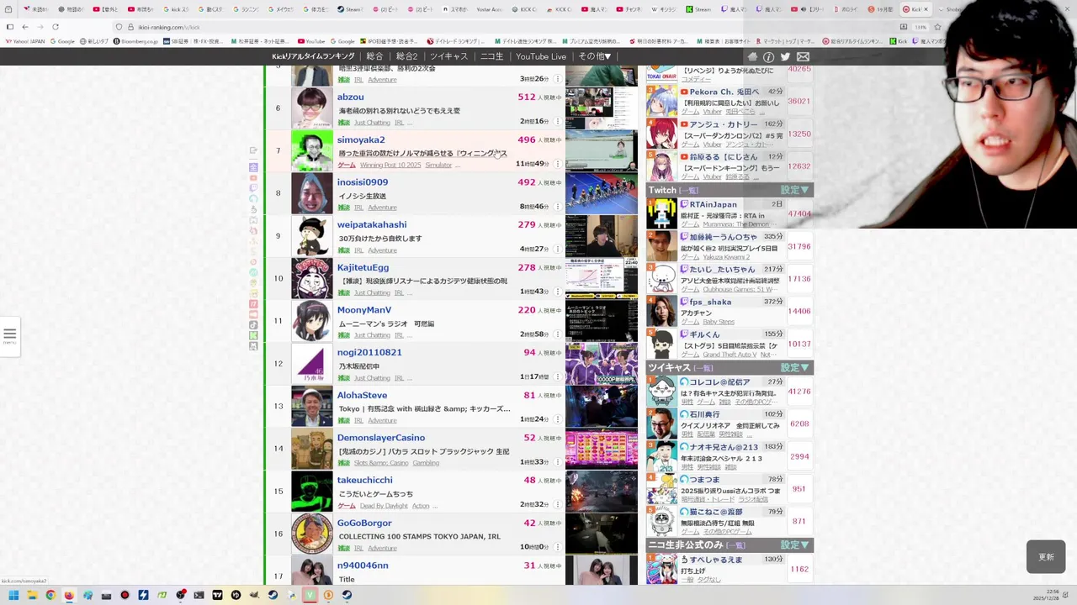The image size is (1077, 605).
Task: Click browser reload button
Action: 56,27
